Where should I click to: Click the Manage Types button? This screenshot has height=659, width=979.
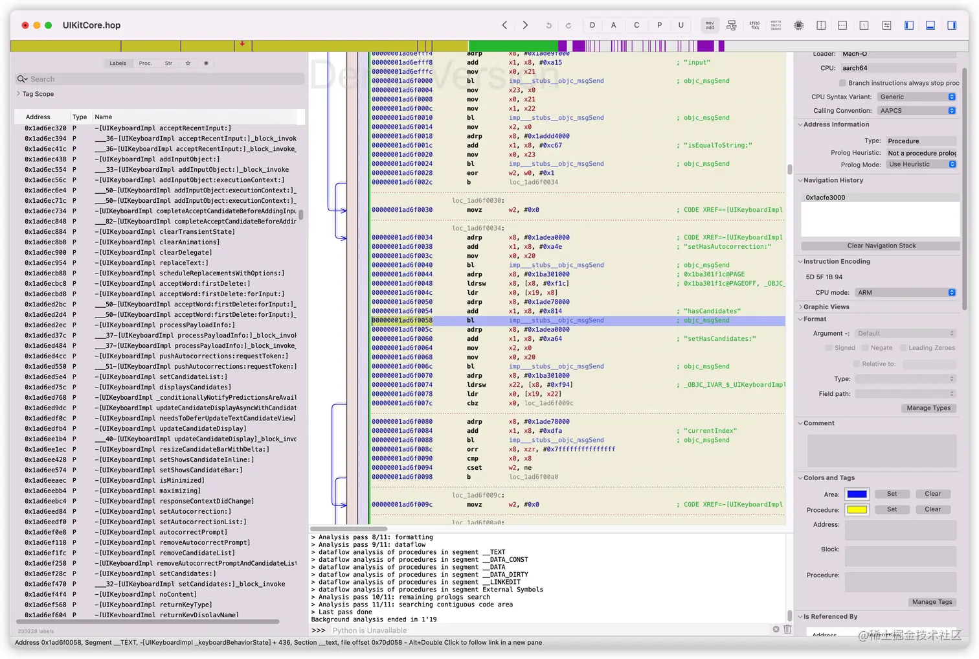click(x=928, y=408)
